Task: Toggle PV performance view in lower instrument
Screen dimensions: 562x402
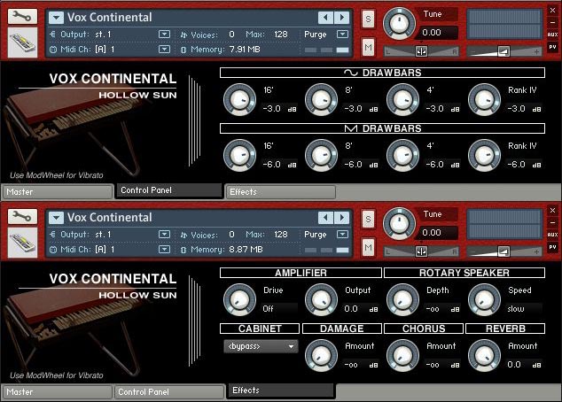Action: pos(552,247)
